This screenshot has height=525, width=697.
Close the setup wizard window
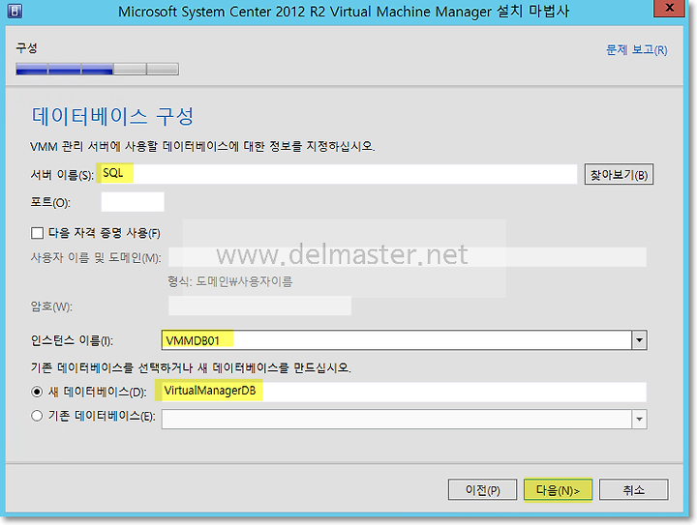(x=668, y=9)
